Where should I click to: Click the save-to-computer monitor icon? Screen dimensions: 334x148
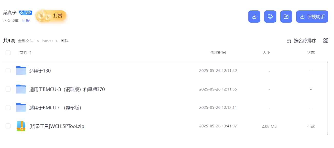tap(270, 17)
